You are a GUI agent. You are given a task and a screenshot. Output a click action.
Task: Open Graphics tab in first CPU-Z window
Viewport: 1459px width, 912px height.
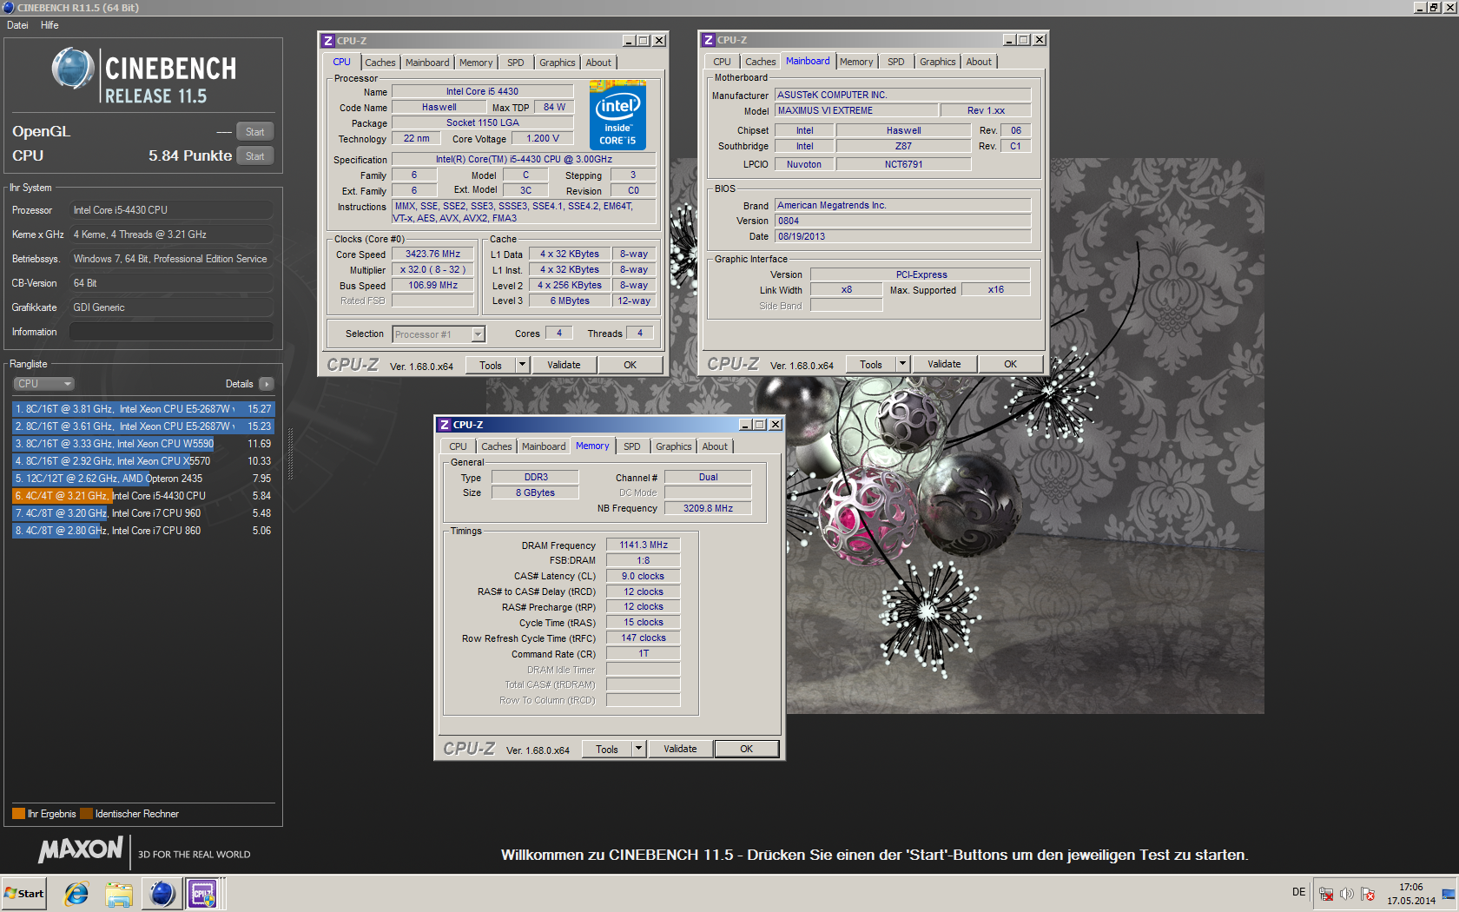pos(557,63)
